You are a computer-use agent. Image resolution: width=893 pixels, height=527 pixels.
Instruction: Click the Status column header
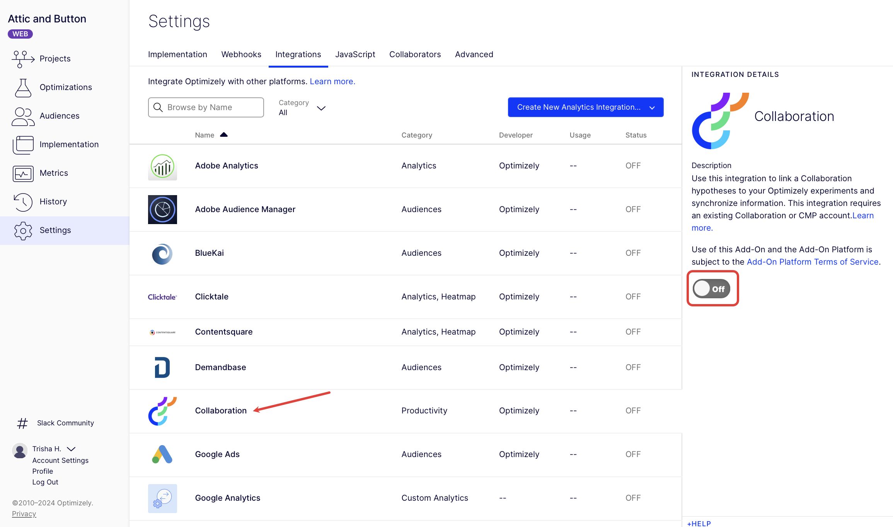click(x=636, y=135)
